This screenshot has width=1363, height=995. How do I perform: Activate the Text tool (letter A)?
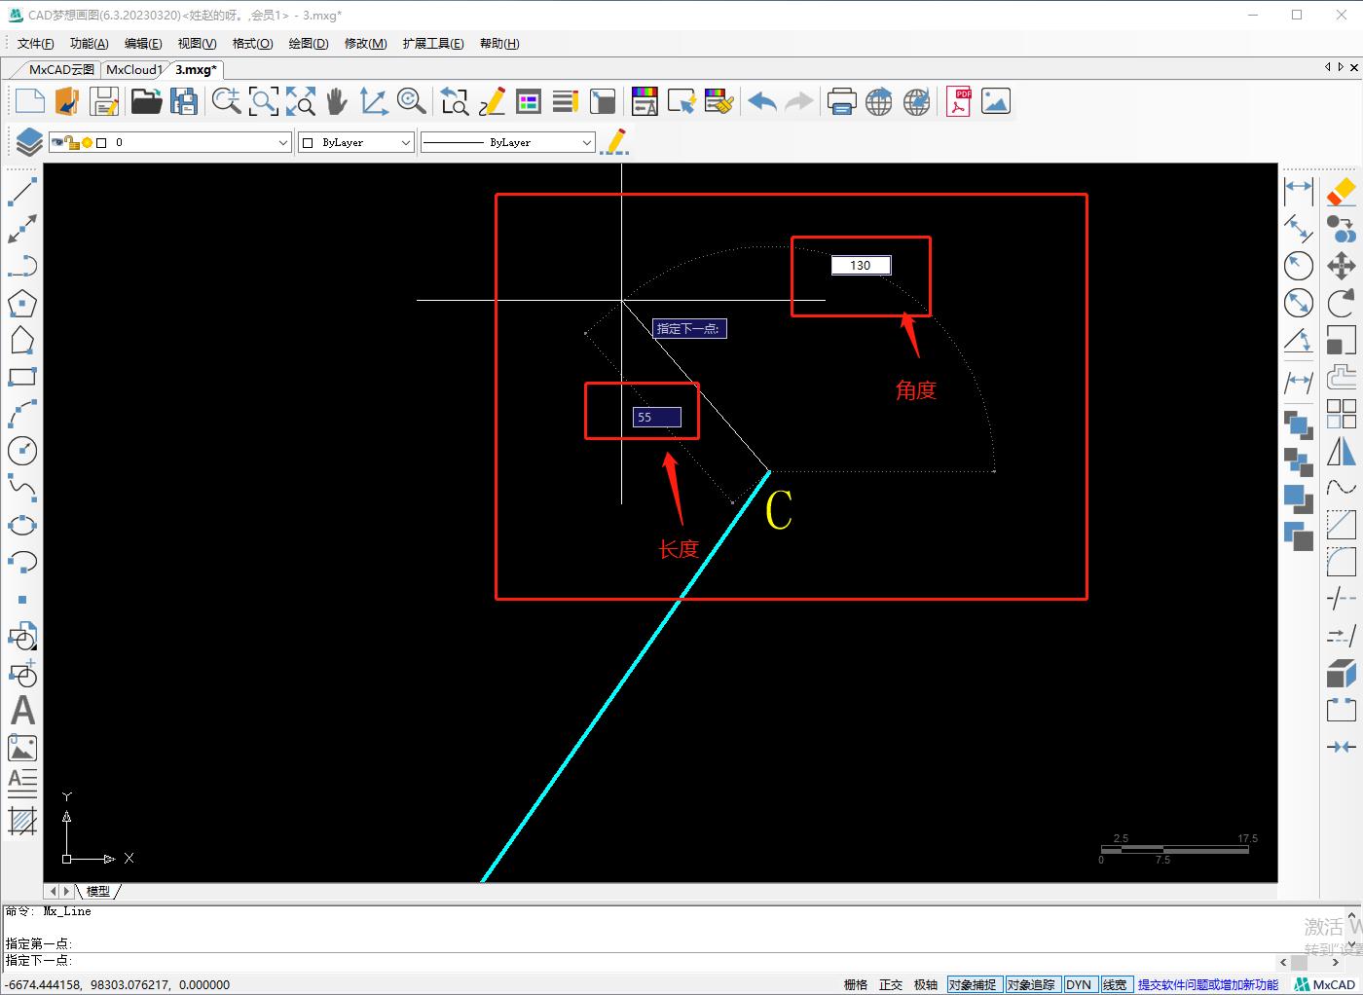(21, 711)
